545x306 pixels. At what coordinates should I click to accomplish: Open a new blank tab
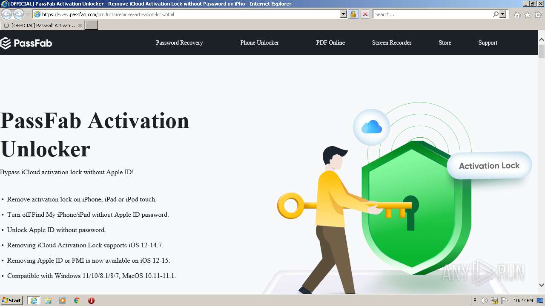click(92, 25)
